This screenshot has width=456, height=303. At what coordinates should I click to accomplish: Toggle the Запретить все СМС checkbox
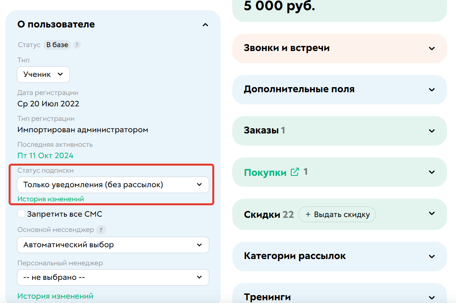21,214
